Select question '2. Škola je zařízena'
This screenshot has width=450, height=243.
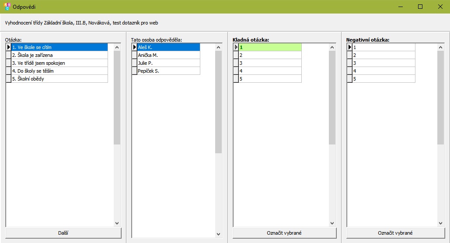pos(59,55)
